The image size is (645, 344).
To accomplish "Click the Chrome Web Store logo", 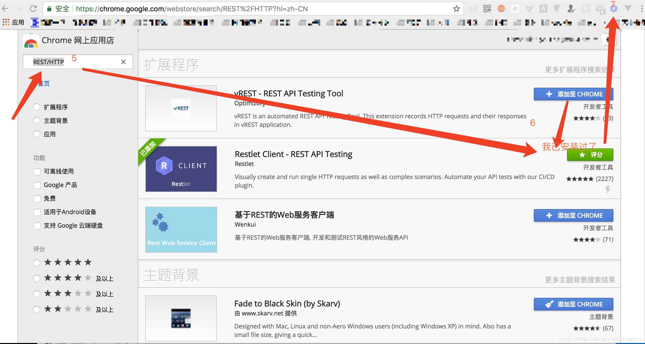I will click(x=31, y=40).
